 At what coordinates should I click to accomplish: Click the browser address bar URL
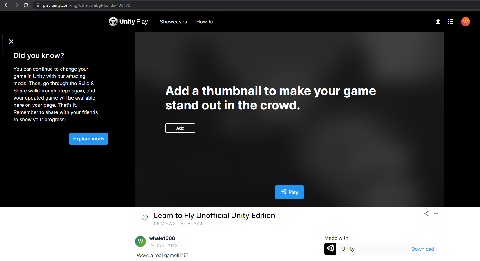point(87,5)
